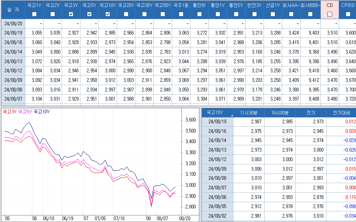Uncheck the 국고3Y column checkbox
Image resolution: width=356 pixels, height=222 pixels.
pos(71,14)
